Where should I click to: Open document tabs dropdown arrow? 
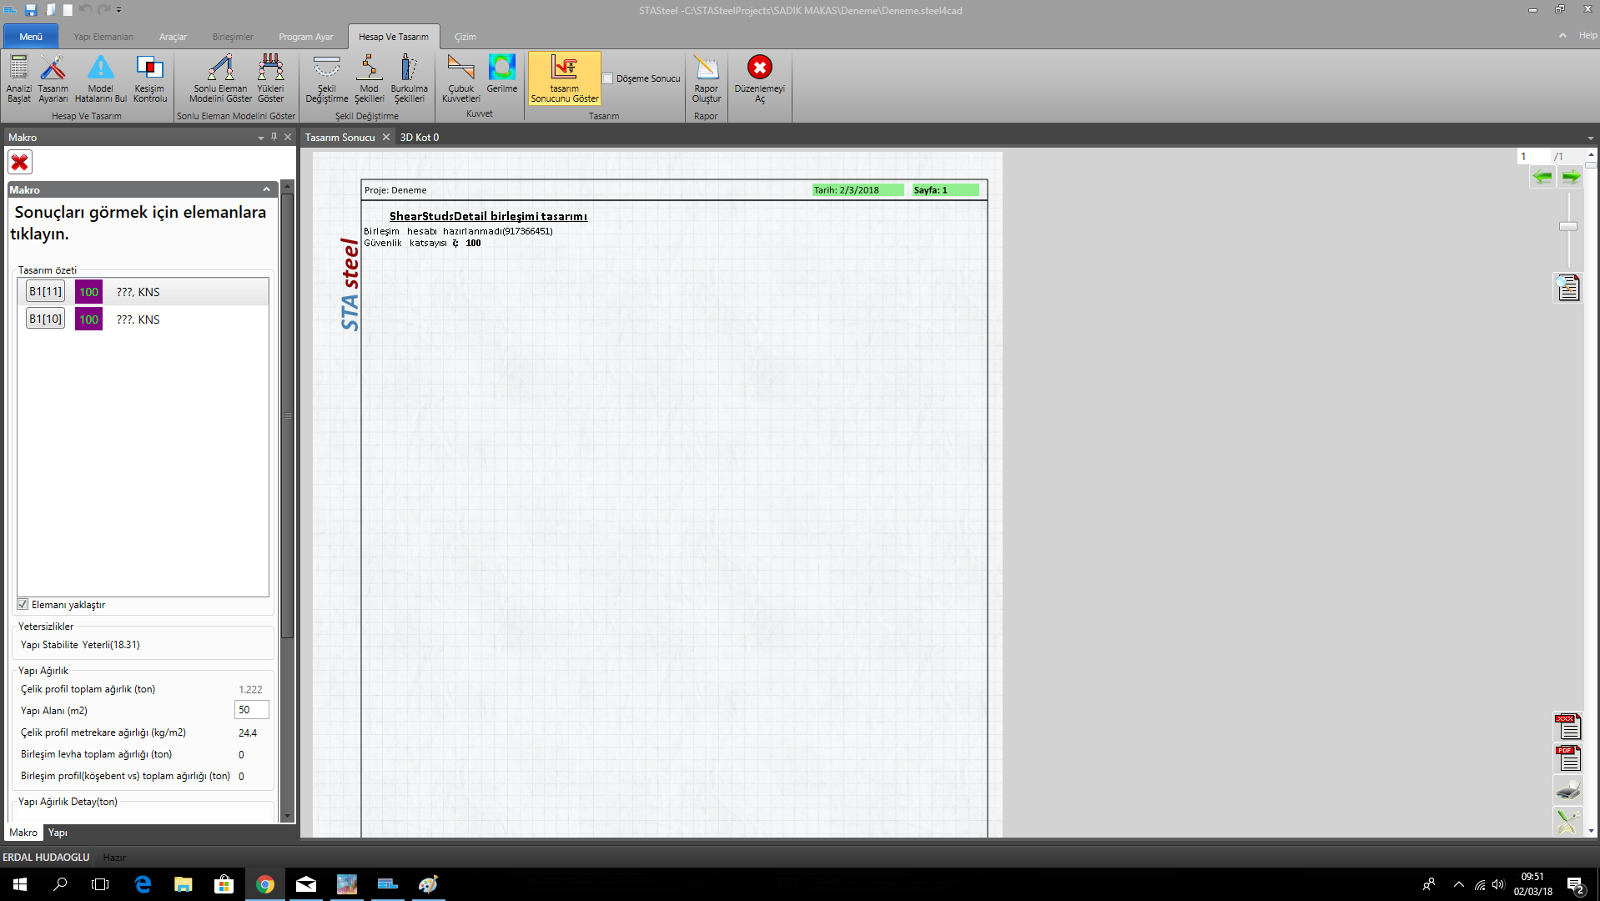[x=1590, y=138]
